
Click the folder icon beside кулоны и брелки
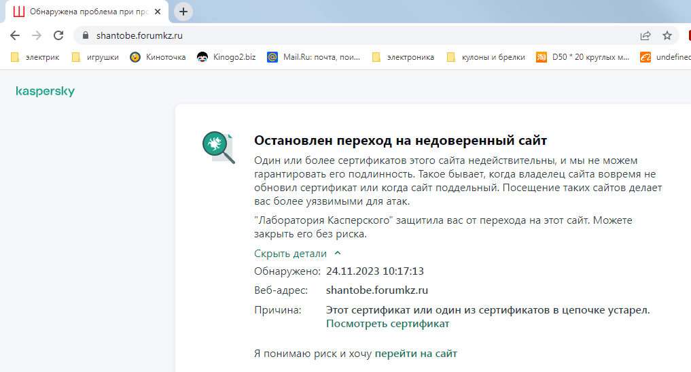[451, 57]
